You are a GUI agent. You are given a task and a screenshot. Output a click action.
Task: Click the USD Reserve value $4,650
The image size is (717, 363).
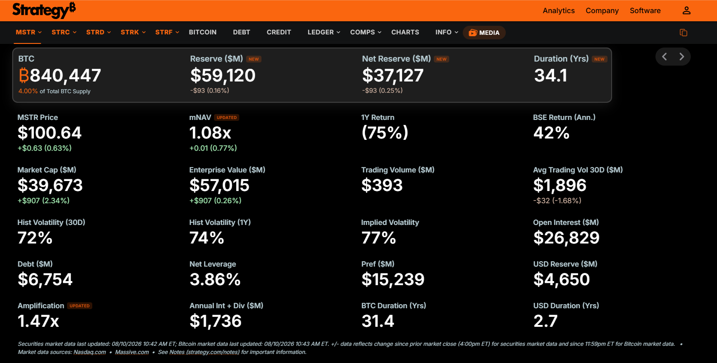[561, 280]
